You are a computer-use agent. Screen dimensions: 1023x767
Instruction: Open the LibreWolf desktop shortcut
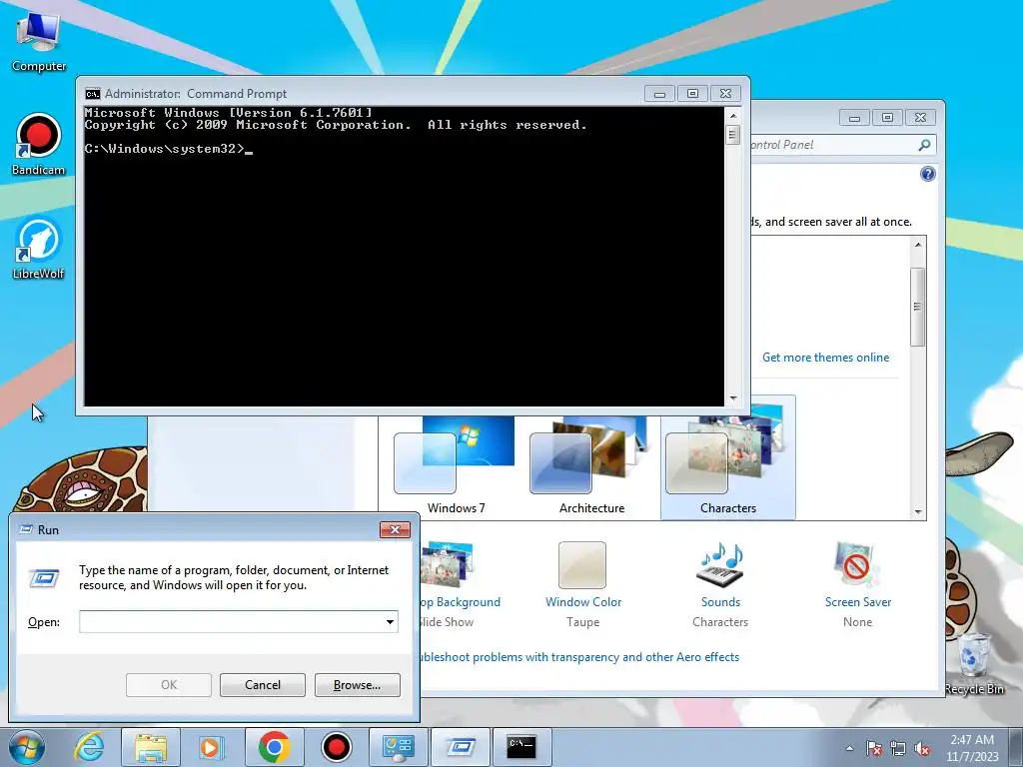[x=39, y=249]
